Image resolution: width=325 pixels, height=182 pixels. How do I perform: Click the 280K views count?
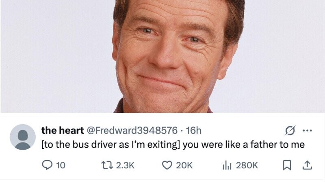tap(247, 165)
